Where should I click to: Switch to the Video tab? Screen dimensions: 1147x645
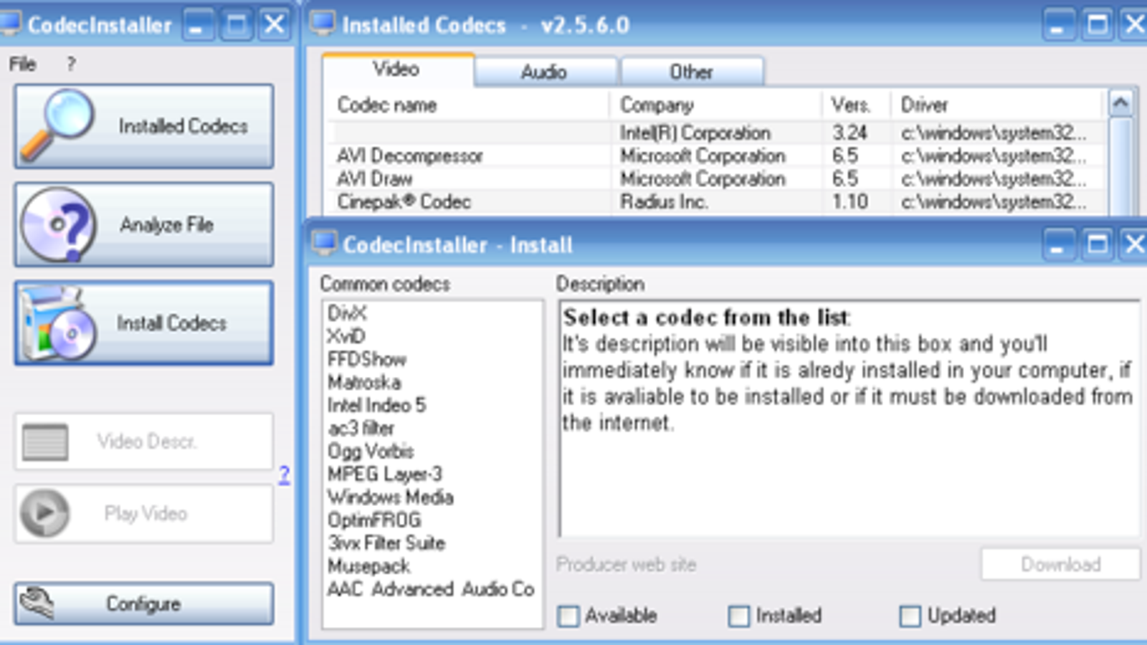pyautogui.click(x=397, y=70)
